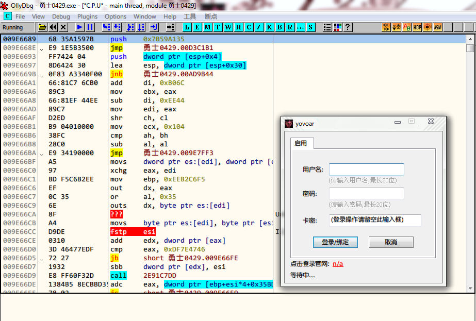Image resolution: width=476 pixels, height=321 pixels.
Task: Open Patches window (slash button)
Action: pyautogui.click(x=259, y=27)
